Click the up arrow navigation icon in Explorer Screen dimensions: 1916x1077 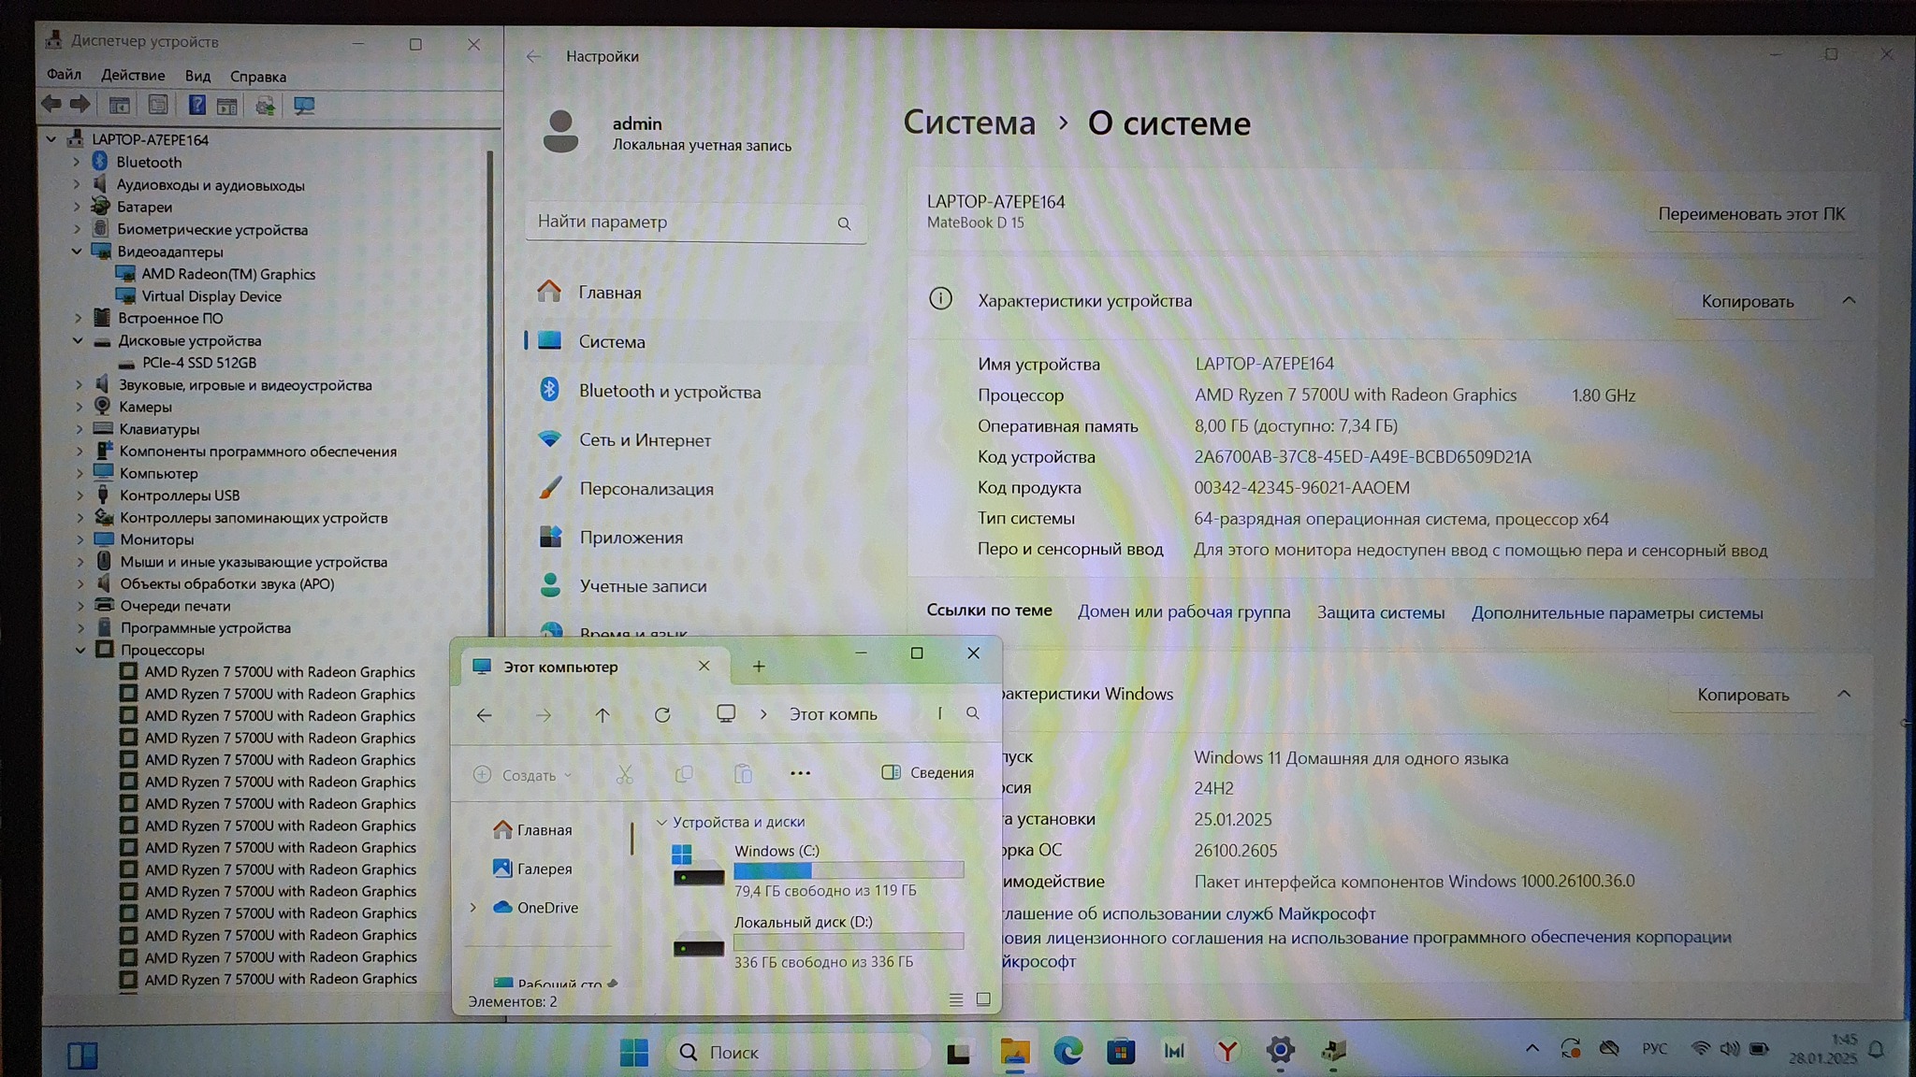pyautogui.click(x=602, y=715)
